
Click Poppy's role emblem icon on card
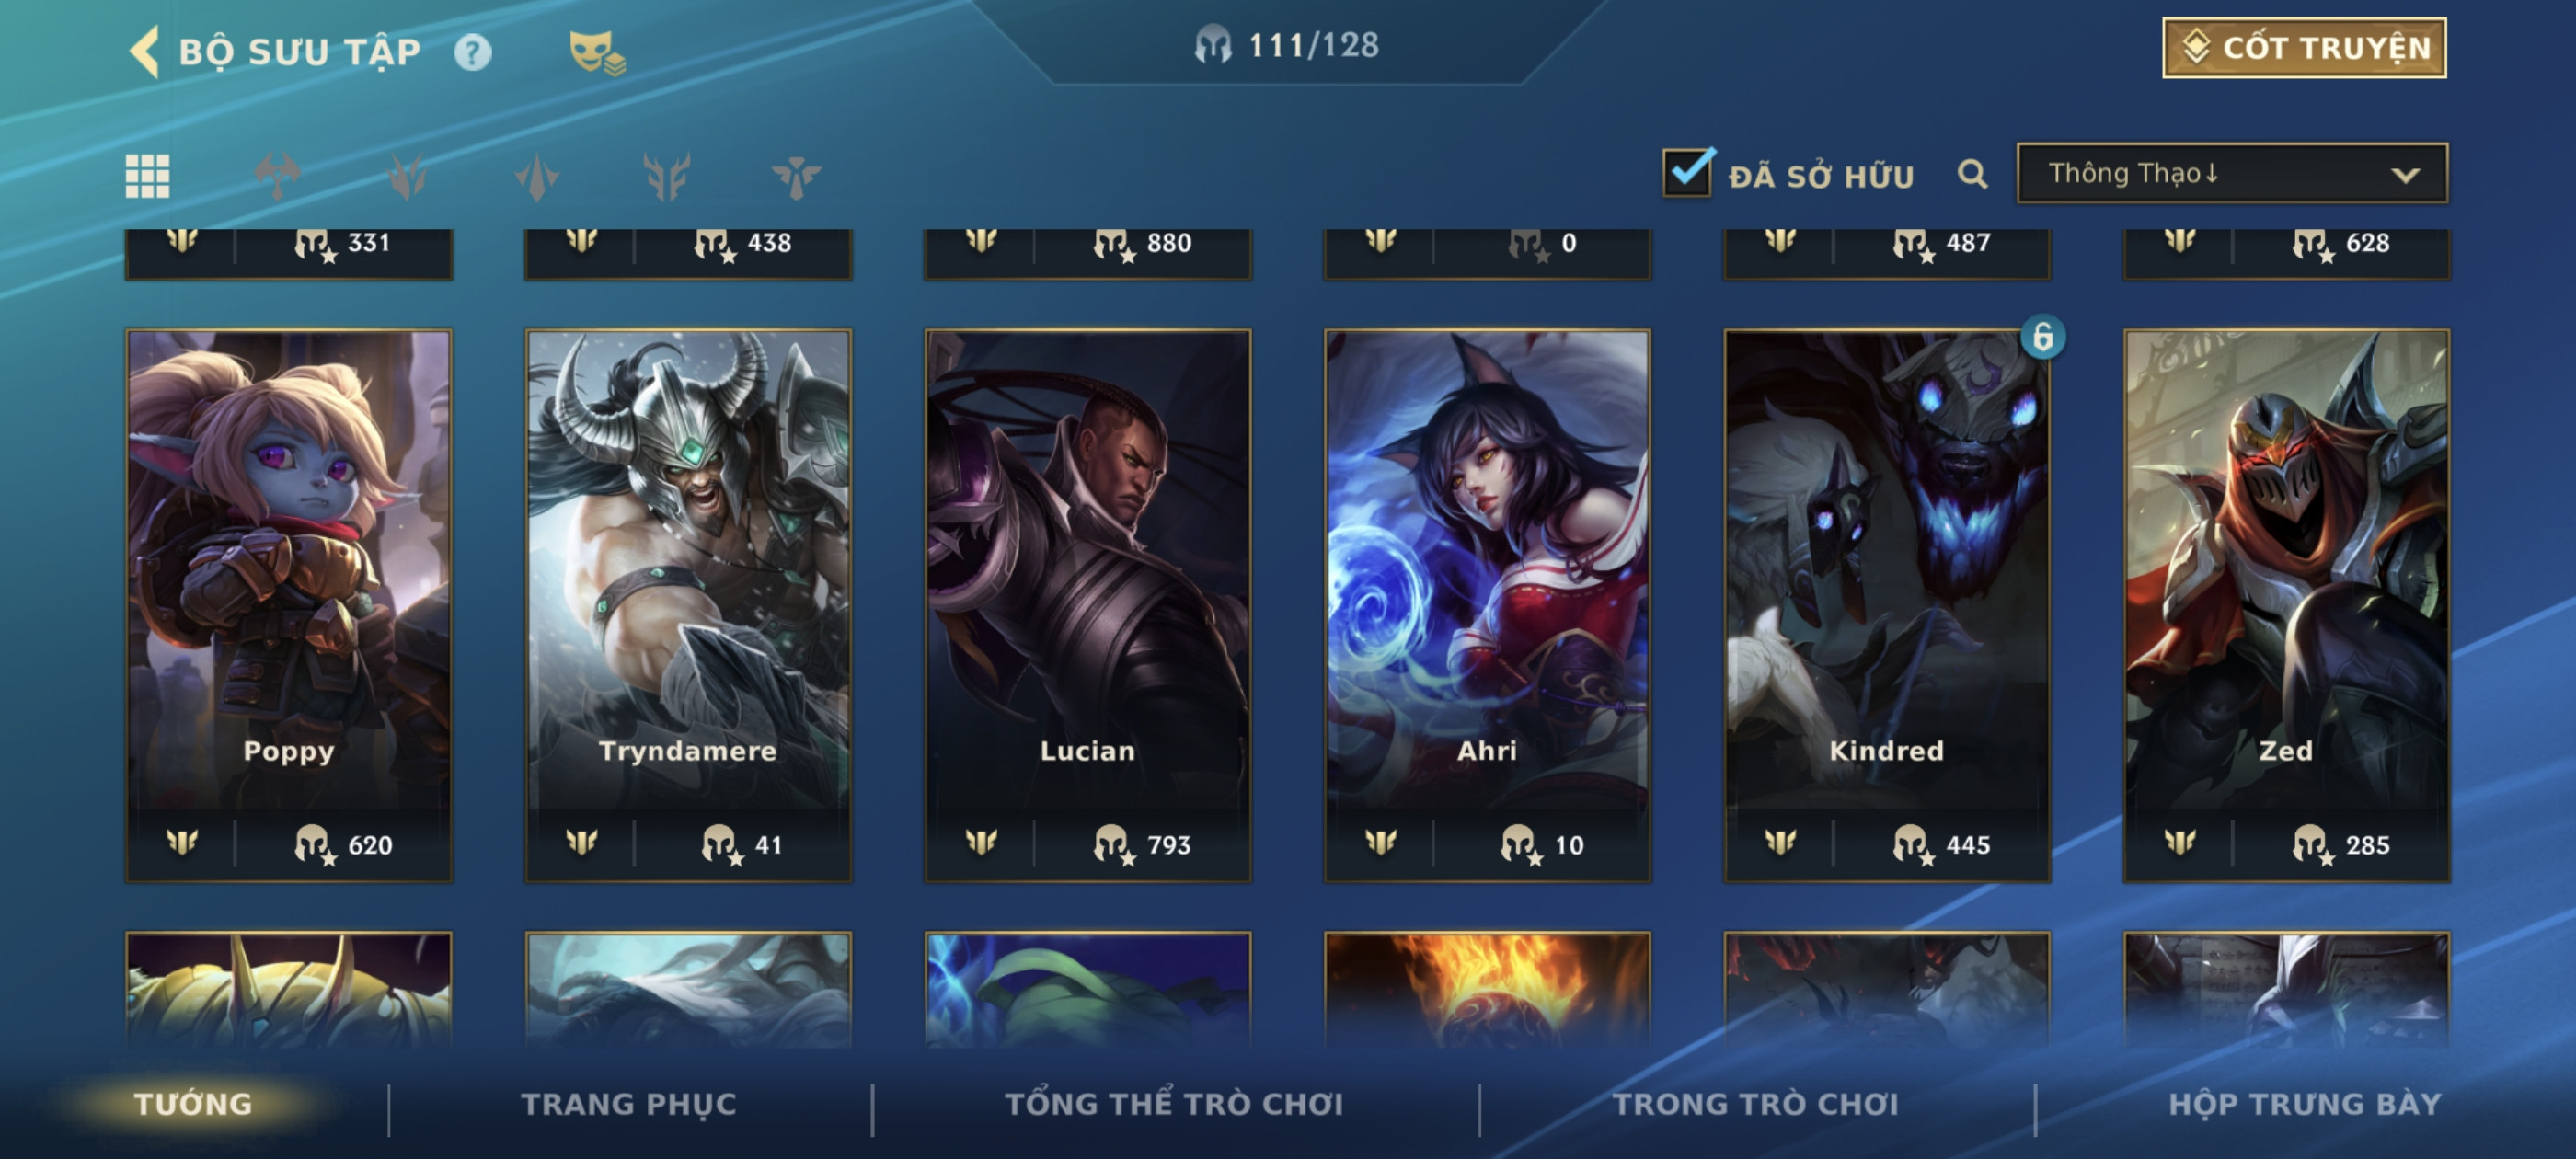[x=182, y=844]
